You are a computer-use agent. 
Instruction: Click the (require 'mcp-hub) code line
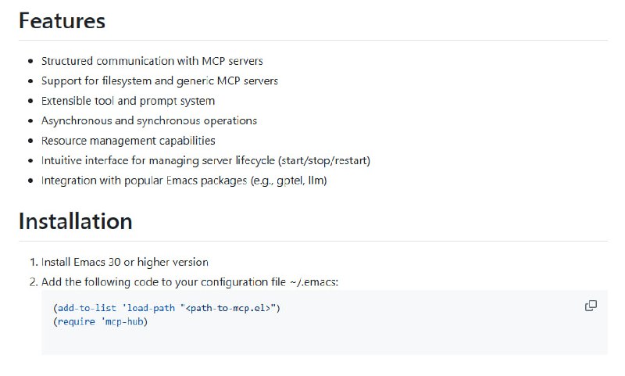(x=100, y=321)
